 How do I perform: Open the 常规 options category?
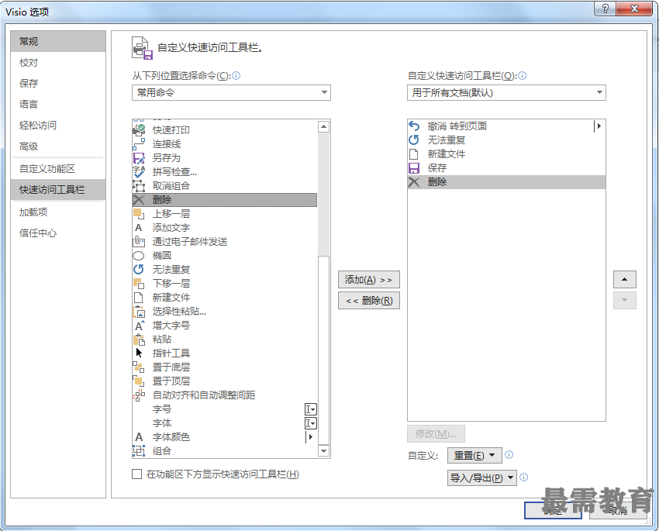point(58,41)
